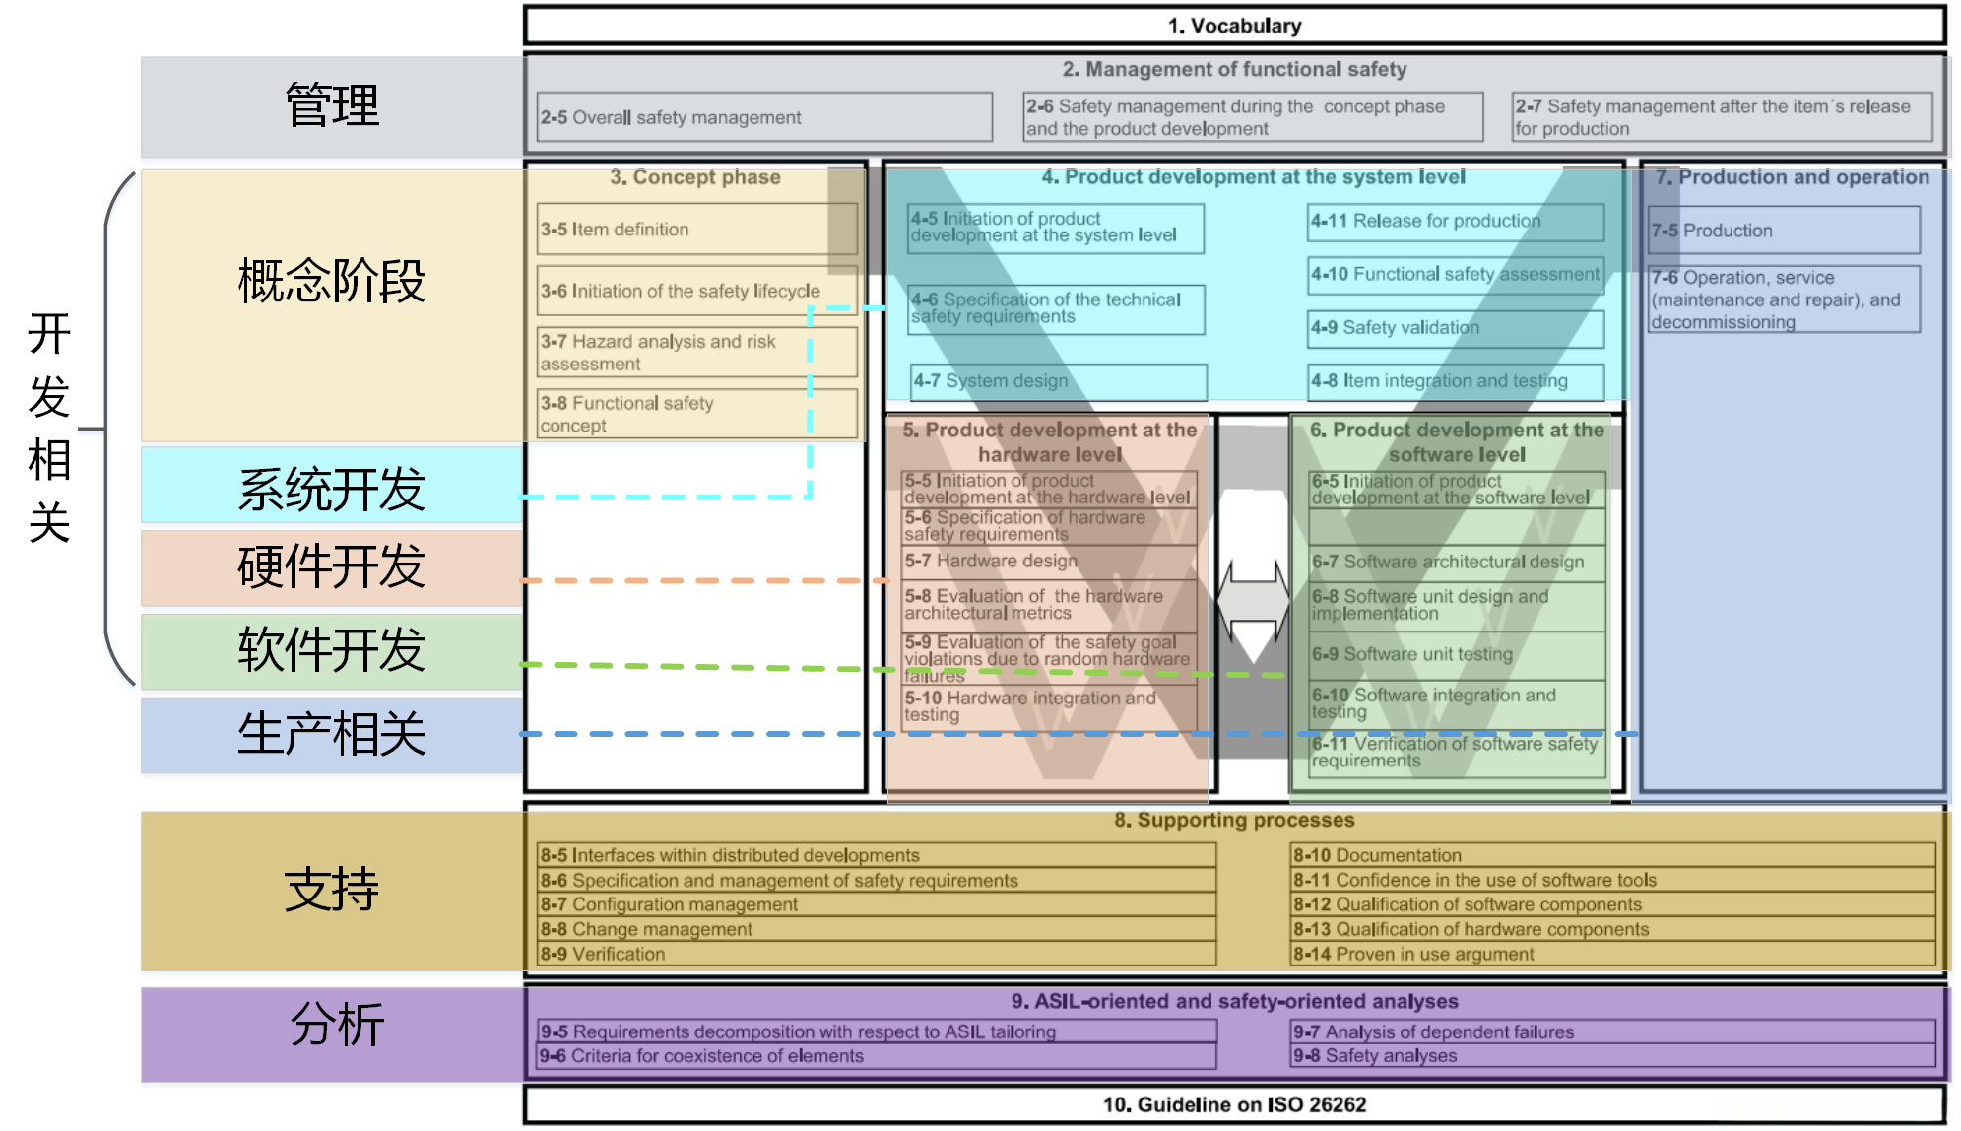The image size is (1961, 1131).
Task: Select 2-5 Overall safety management box
Action: point(764,117)
